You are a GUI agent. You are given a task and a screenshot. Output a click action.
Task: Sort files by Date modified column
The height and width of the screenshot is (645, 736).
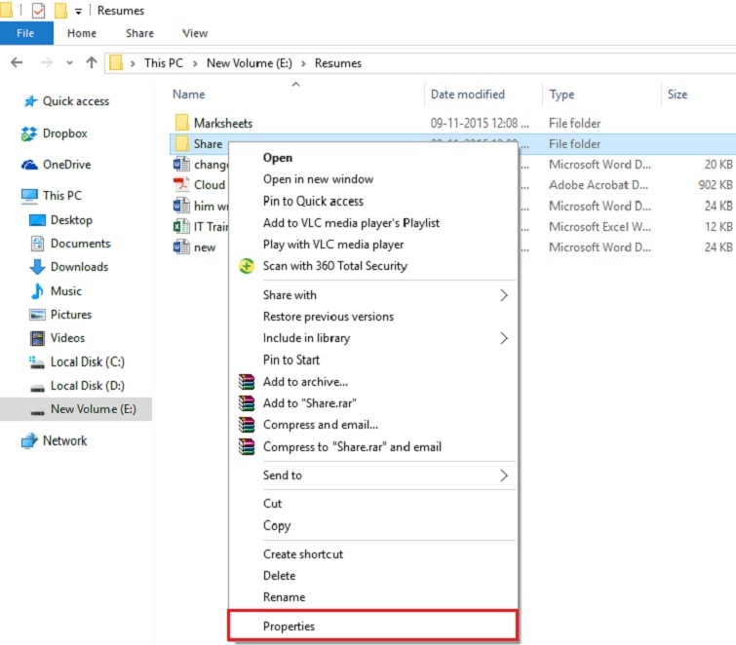(x=468, y=95)
